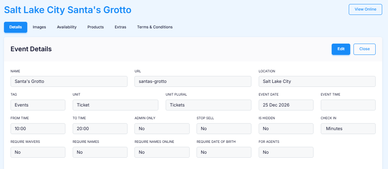The image size is (388, 169).
Task: Click the Event Details heading
Action: 31,49
